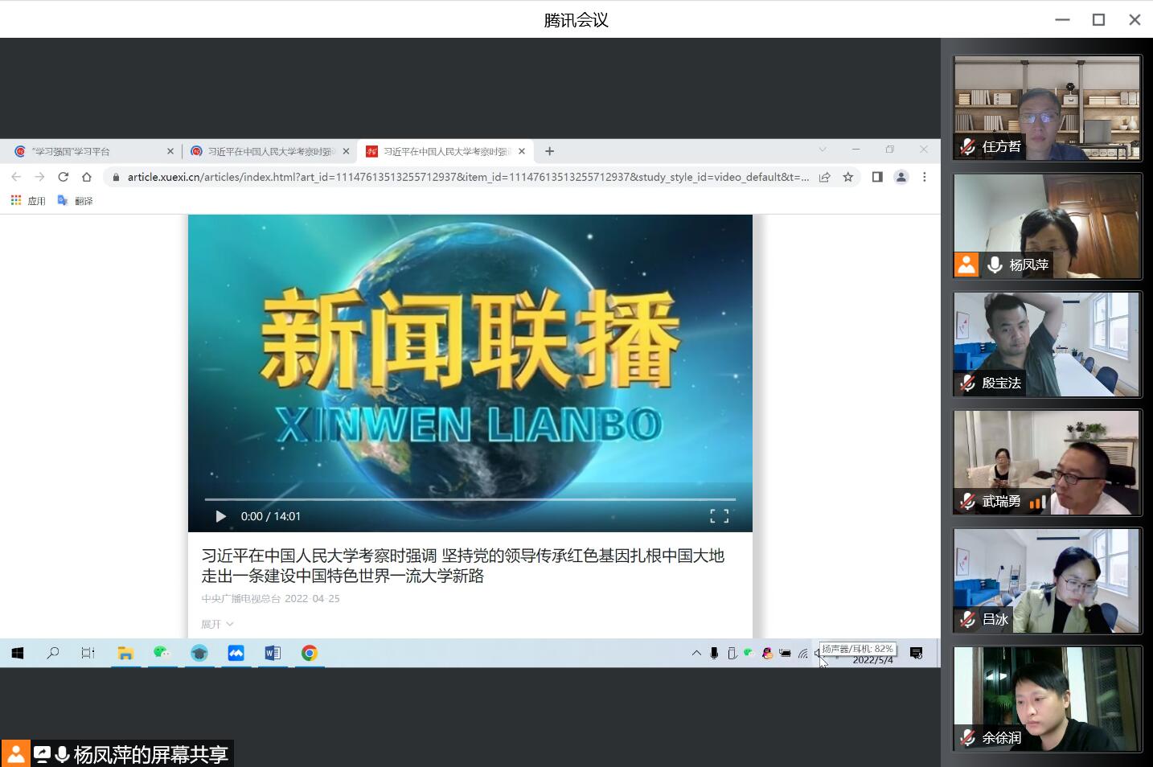
Task: Share this page using the share icon
Action: [x=824, y=177]
